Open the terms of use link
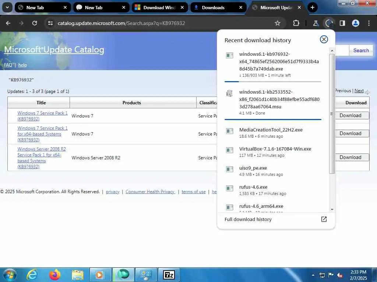Viewport: 377px width, 282px height. tap(194, 192)
